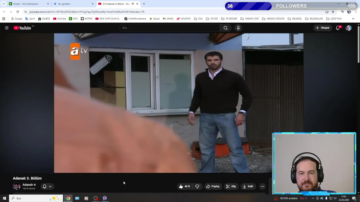
Task: Click the Windows taskbar Ara search box
Action: 37,198
